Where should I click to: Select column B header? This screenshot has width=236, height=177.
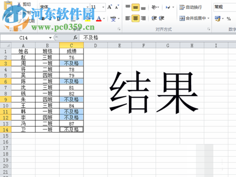pos(47,45)
